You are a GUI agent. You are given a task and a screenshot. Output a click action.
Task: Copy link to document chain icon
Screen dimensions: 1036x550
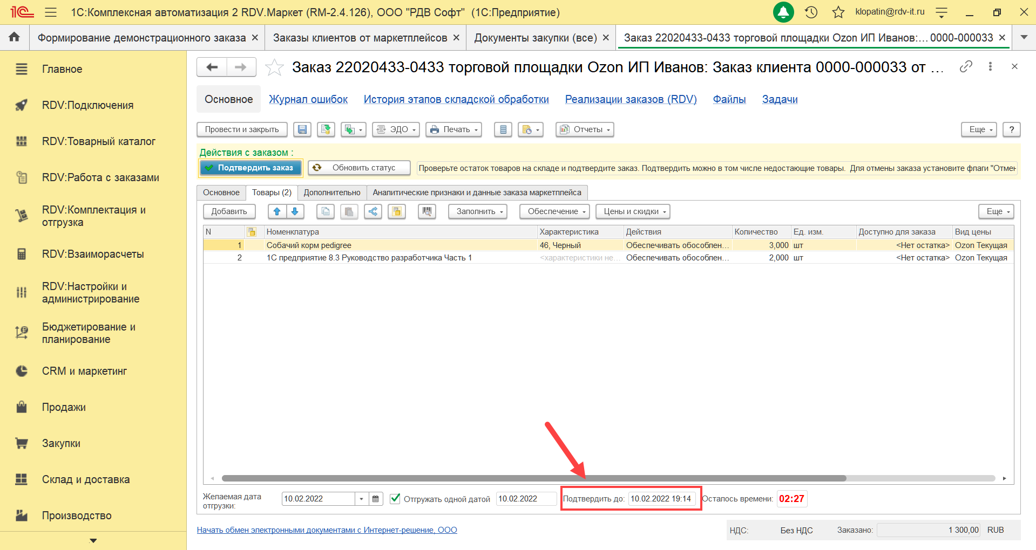pos(966,66)
